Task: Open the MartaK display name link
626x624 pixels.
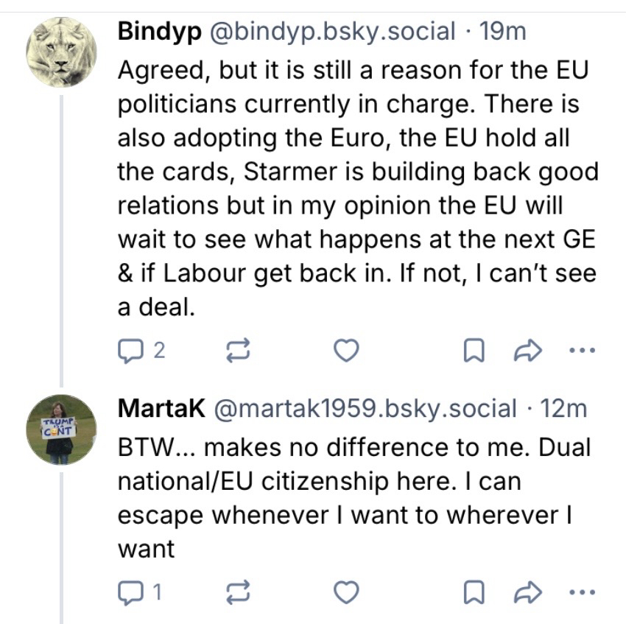Action: click(161, 409)
